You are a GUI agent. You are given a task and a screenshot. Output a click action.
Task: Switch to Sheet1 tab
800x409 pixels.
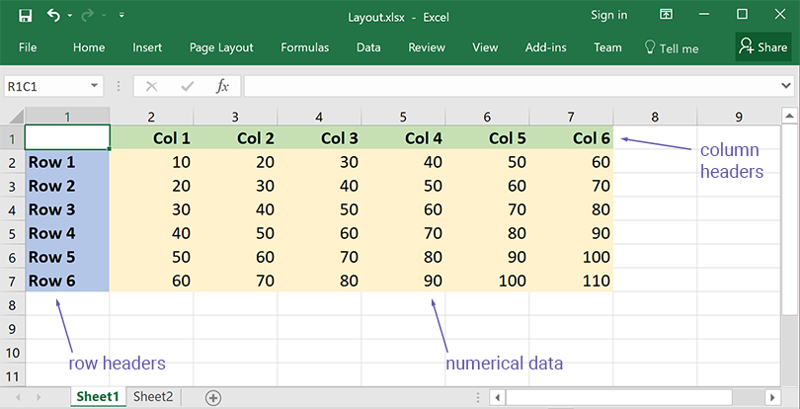[98, 397]
